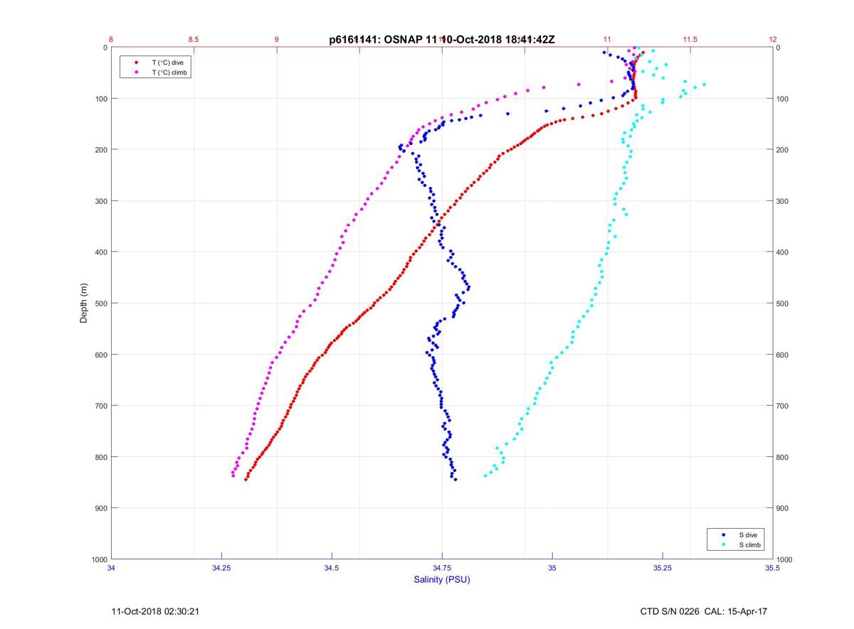This screenshot has height=629, width=854.
Task: Click the right depth axis label '800'
Action: [784, 457]
